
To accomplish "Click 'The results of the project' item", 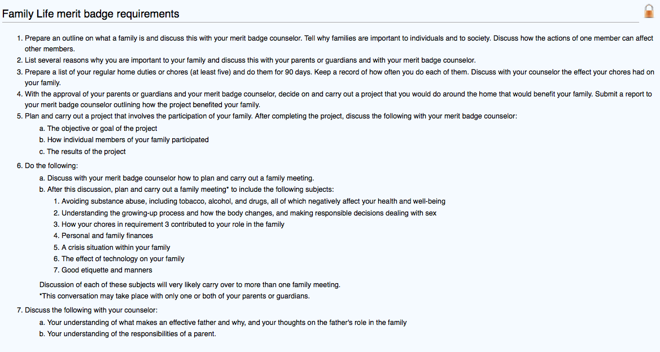I will click(86, 152).
